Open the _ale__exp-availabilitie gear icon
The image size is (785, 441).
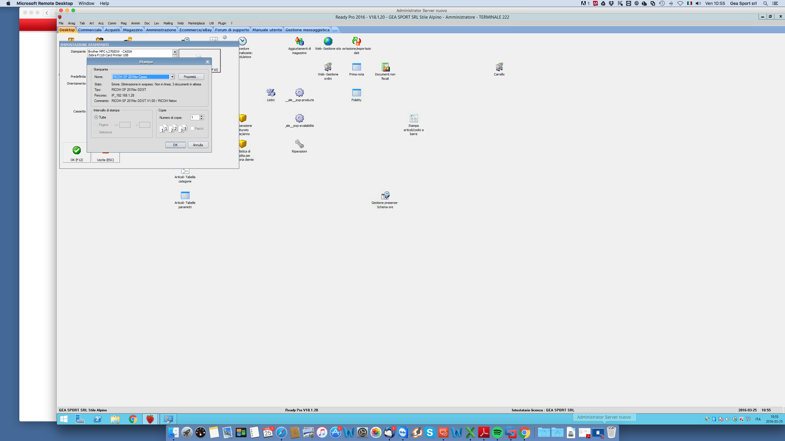pos(299,118)
